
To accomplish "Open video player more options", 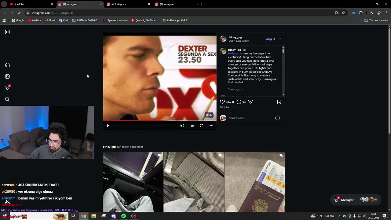I will pyautogui.click(x=211, y=126).
